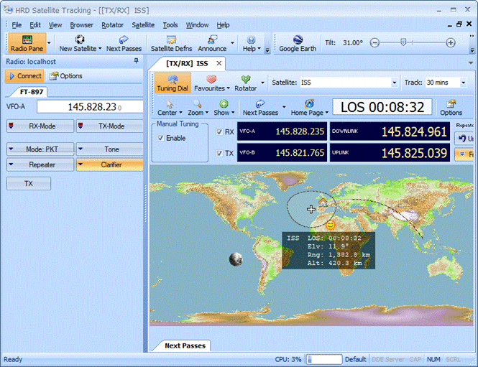Screen dimensions: 478x367
Task: Open the Rotator menu
Action: pyautogui.click(x=112, y=25)
